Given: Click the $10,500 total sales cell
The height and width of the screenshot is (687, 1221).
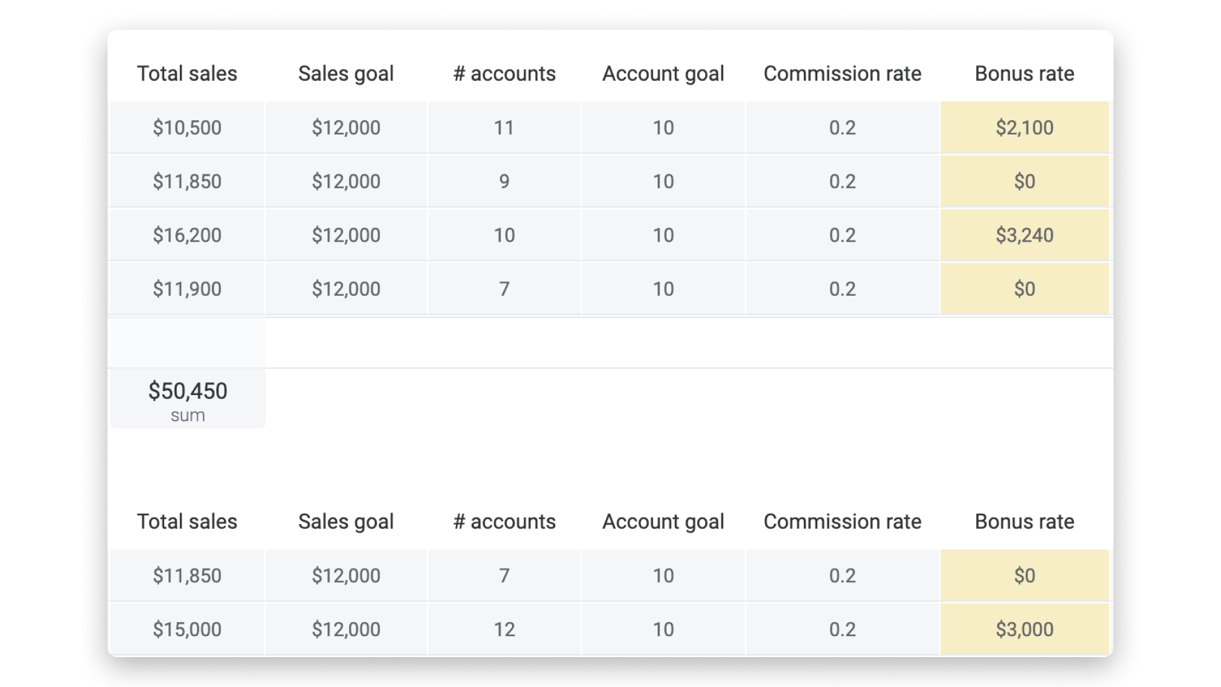Looking at the screenshot, I should click(x=187, y=127).
